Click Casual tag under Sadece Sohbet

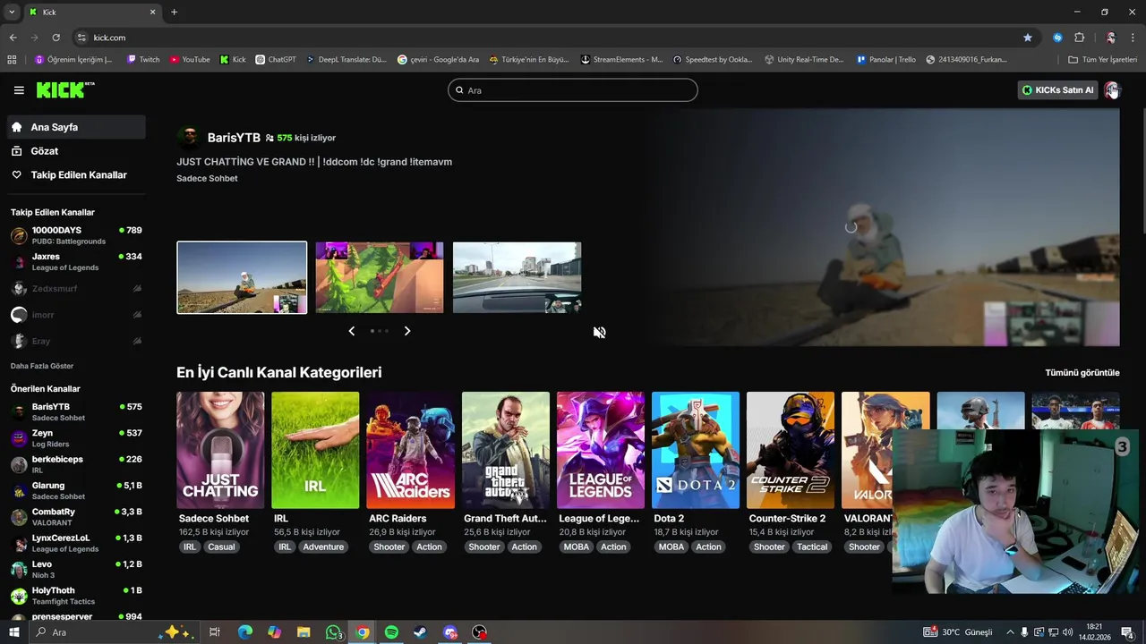[x=221, y=547]
